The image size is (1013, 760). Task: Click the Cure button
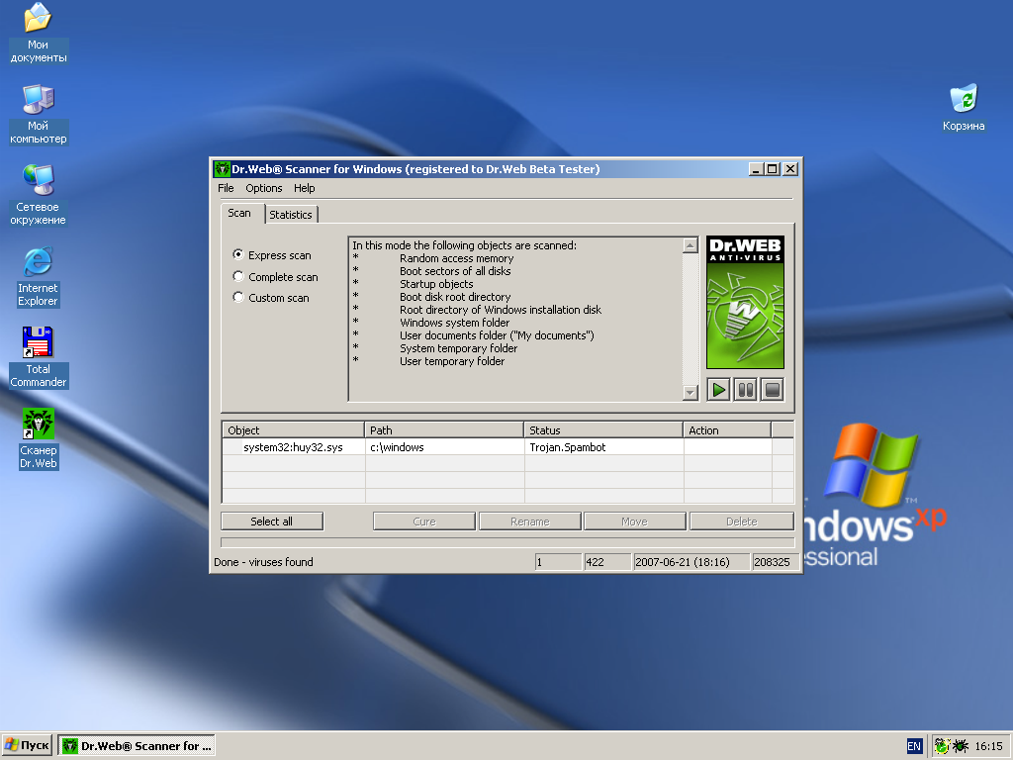(x=424, y=522)
